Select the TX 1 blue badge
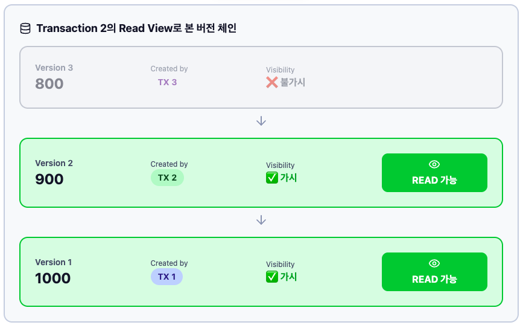Screen dimensions: 523x328 point(166,277)
